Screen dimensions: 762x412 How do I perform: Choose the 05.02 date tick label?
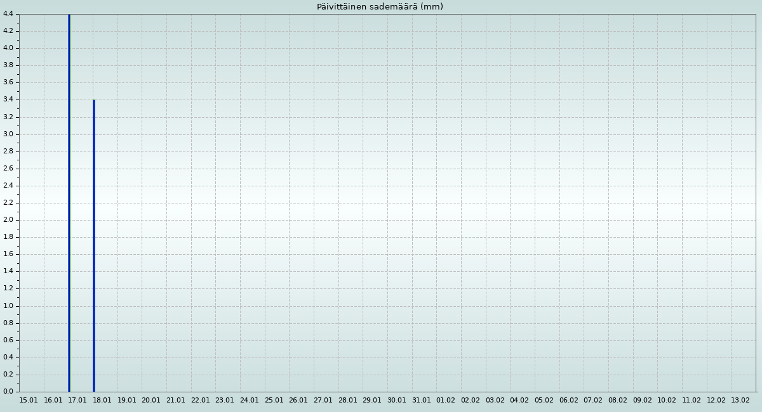544,401
